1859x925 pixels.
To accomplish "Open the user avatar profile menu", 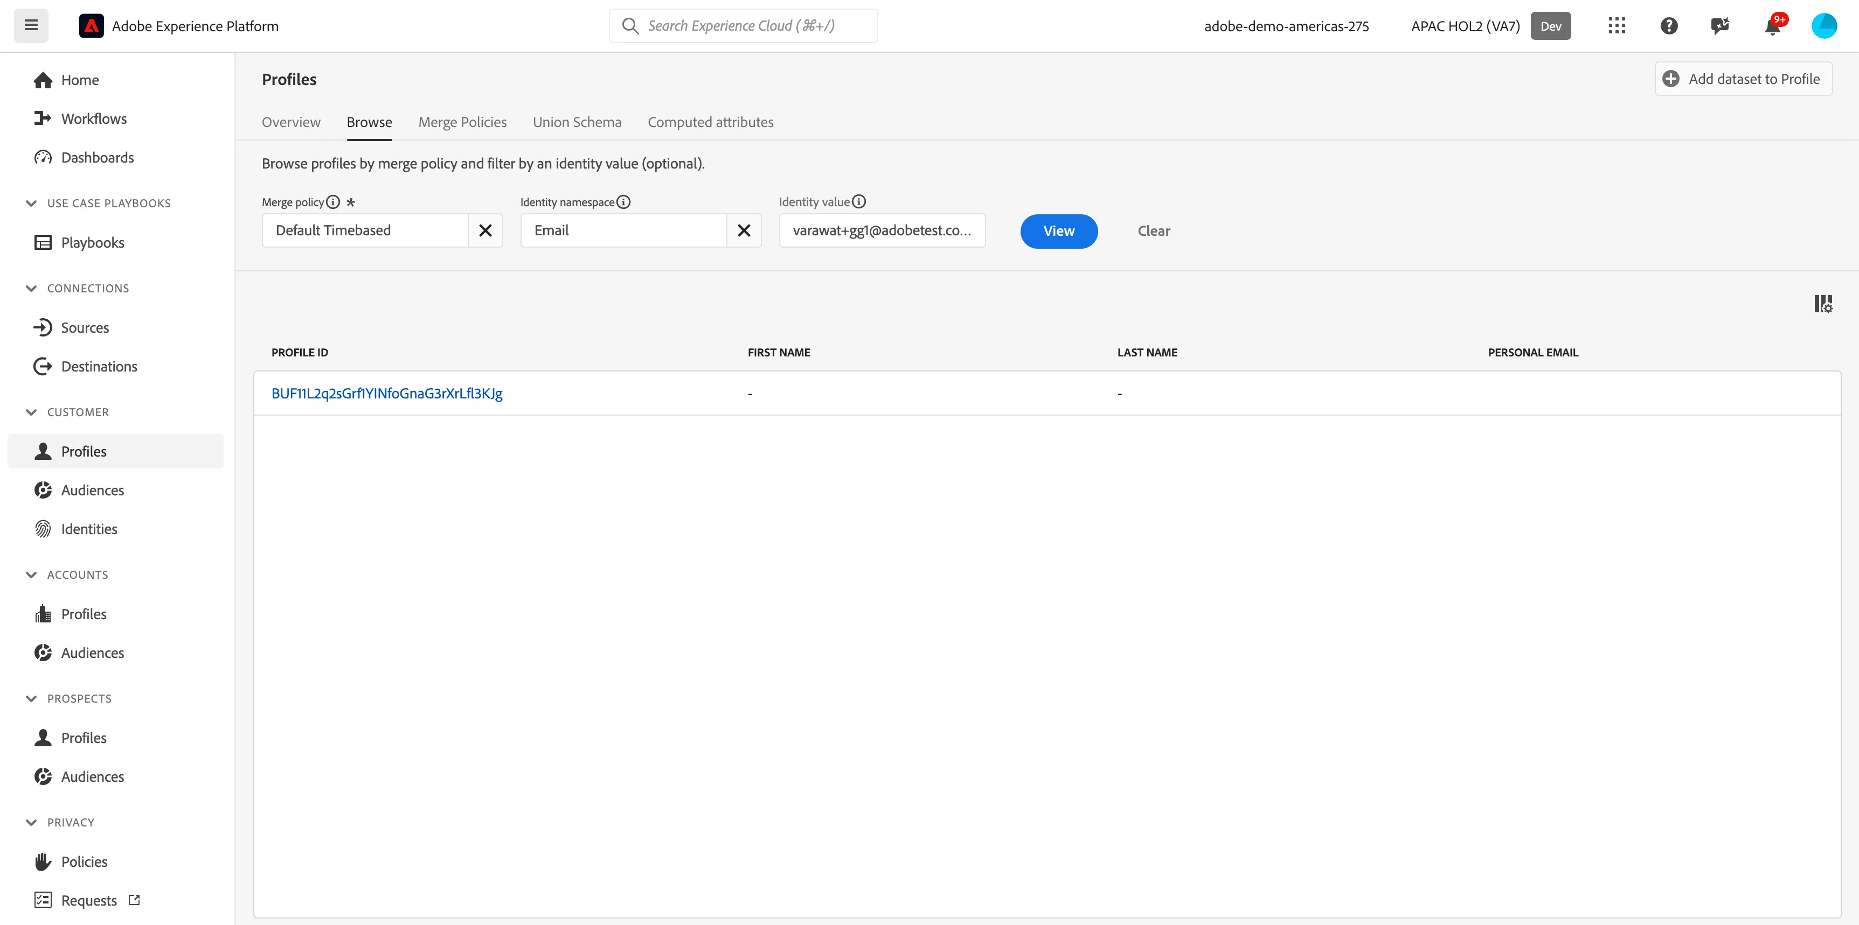I will (1823, 26).
